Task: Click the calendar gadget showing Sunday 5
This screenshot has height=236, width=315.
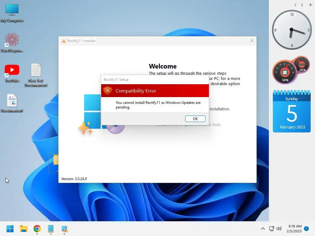Action: pyautogui.click(x=292, y=111)
